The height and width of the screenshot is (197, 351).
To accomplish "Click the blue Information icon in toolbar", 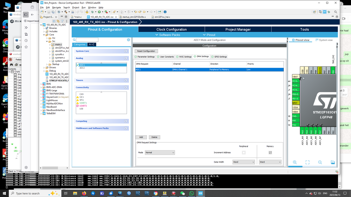I will pyautogui.click(x=165, y=12).
